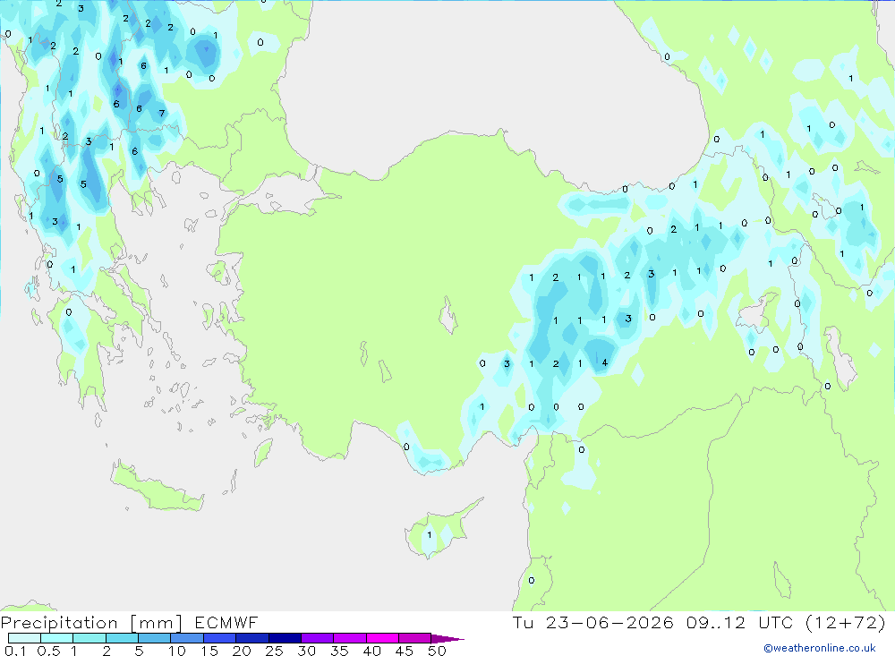
Task: Click the 'UTC' label
Action: point(776,622)
